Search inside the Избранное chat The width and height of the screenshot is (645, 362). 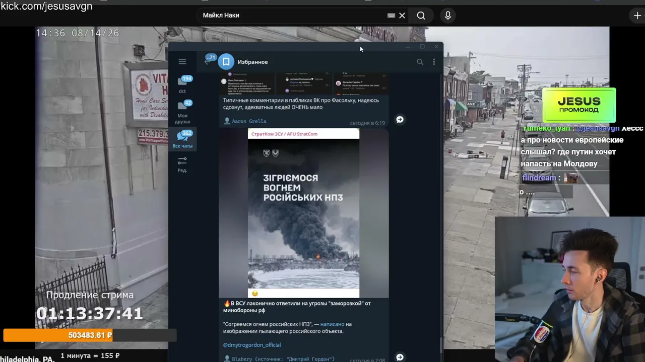click(x=420, y=62)
